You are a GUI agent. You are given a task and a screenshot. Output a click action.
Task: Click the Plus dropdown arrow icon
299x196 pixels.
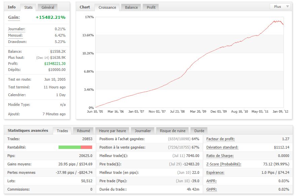click(287, 6)
